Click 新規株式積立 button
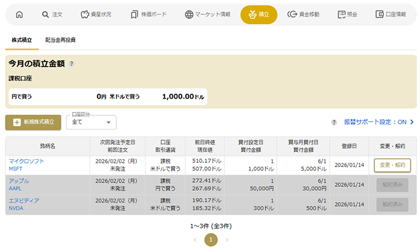The width and height of the screenshot is (420, 248). tap(33, 122)
